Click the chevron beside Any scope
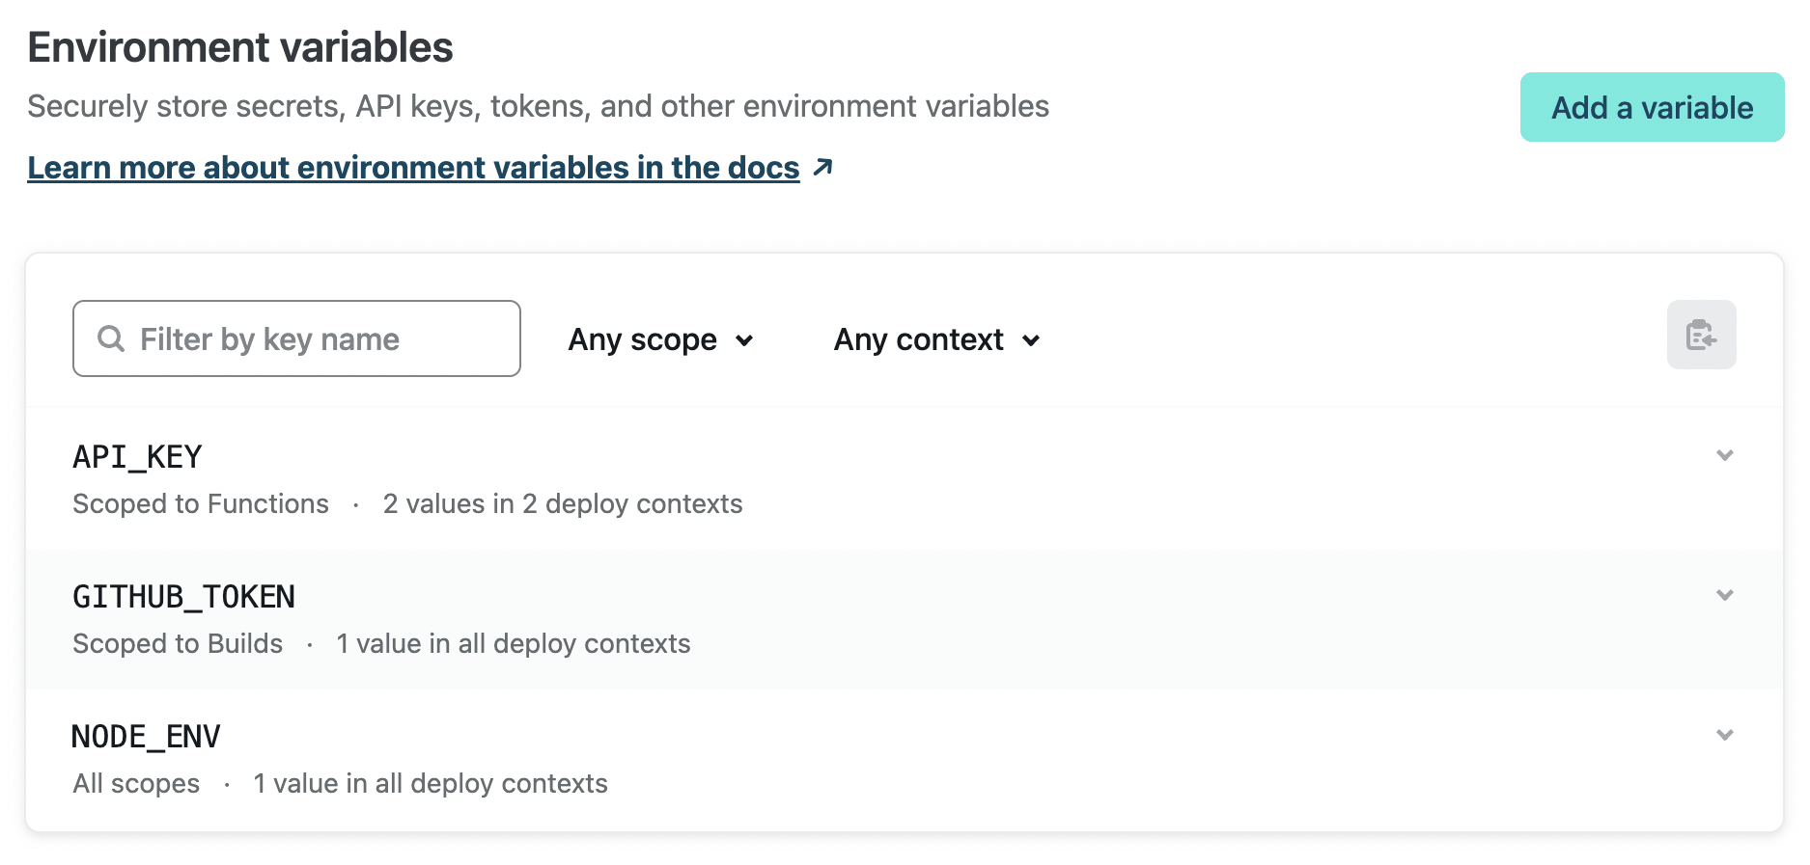Image resolution: width=1810 pixels, height=865 pixels. (x=744, y=340)
